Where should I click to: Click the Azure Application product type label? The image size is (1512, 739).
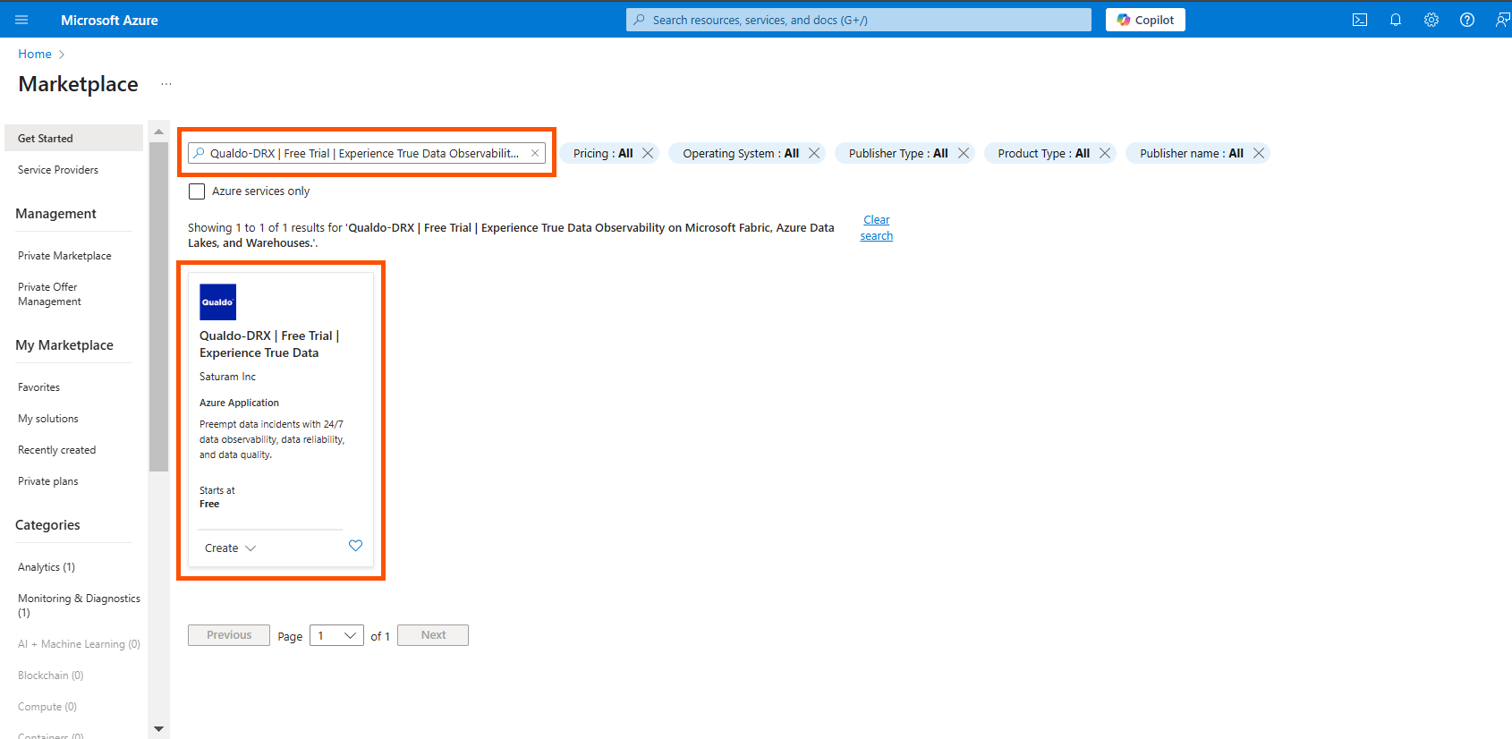point(239,403)
